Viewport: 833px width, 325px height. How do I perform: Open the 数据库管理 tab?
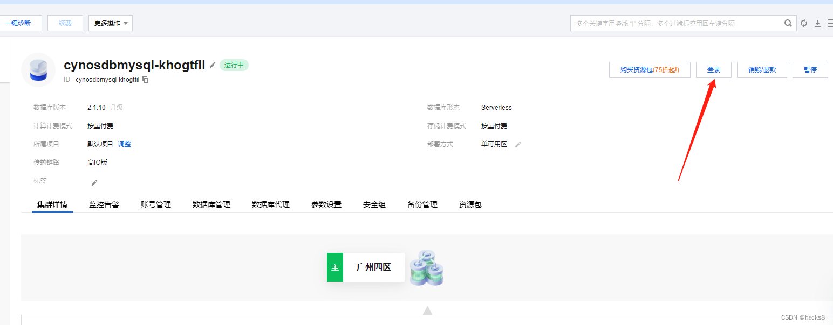211,204
